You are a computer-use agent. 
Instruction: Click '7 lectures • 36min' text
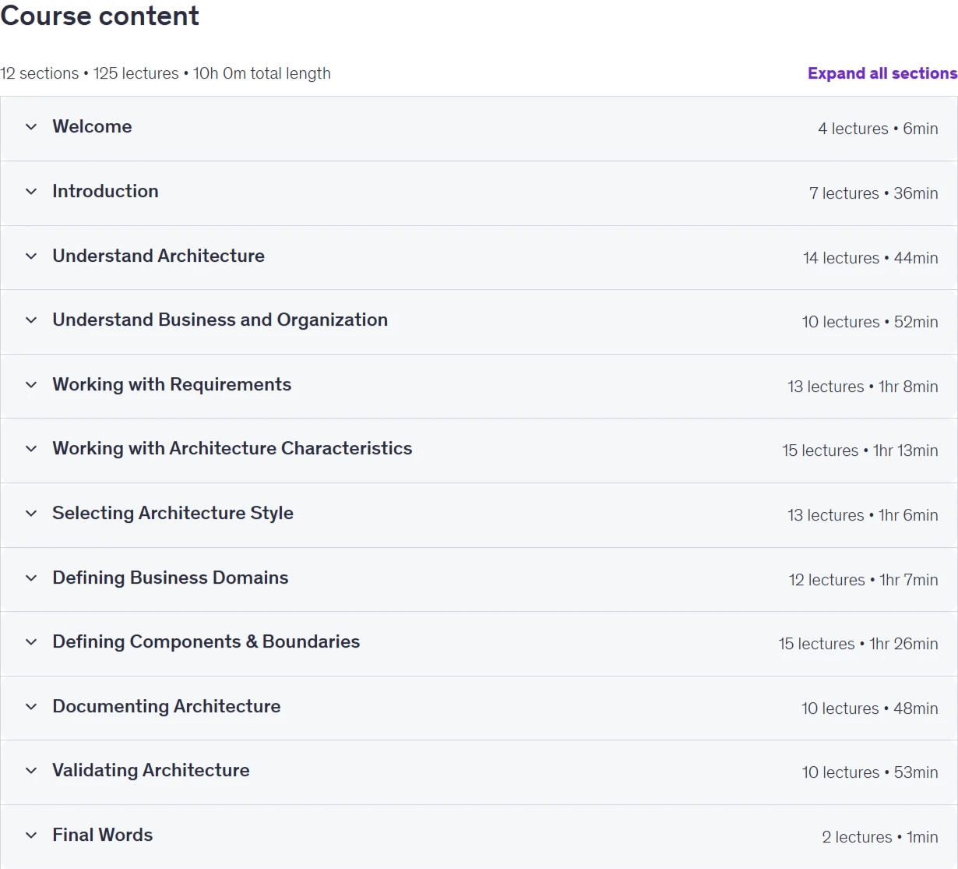[x=874, y=193]
